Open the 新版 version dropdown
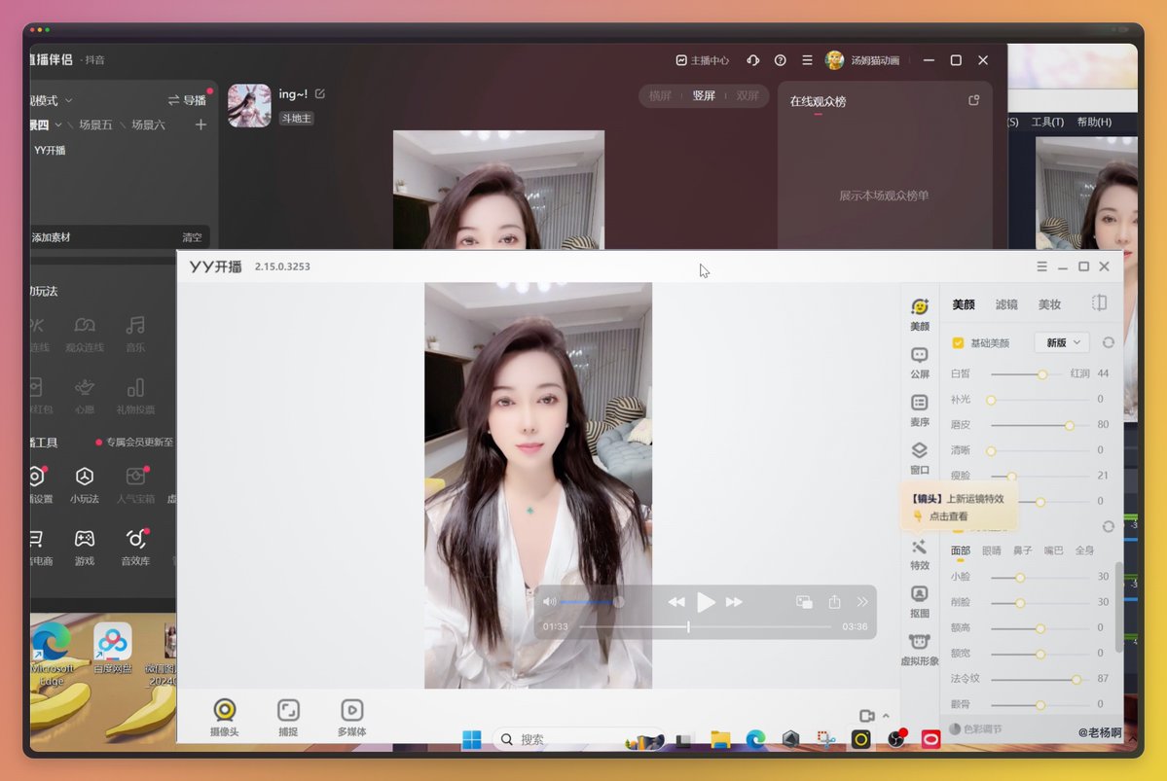The image size is (1167, 781). coord(1062,342)
